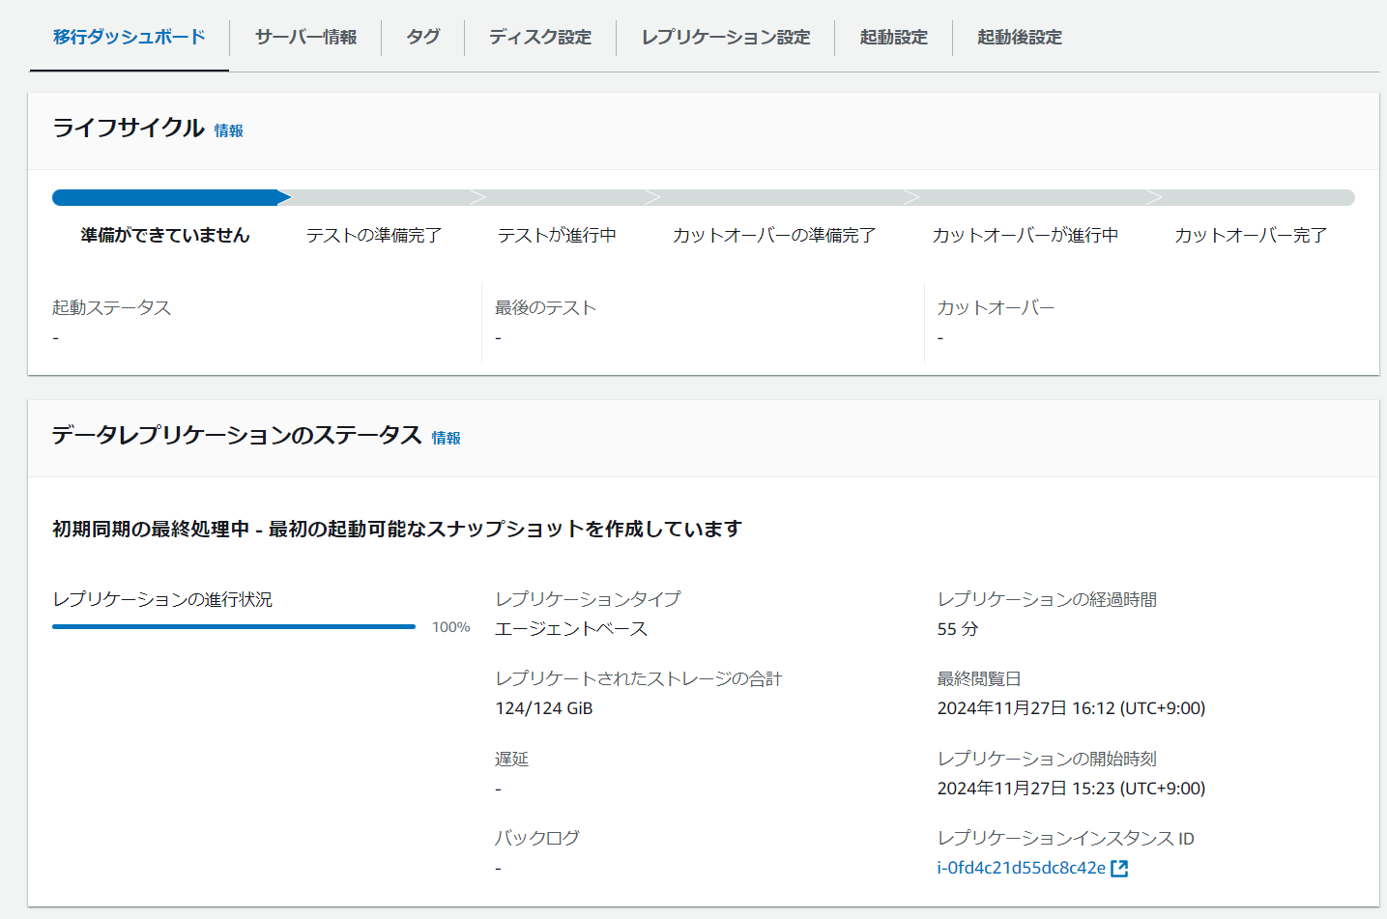1387x919 pixels.
Task: Click the 遅延 label
Action: (x=512, y=759)
